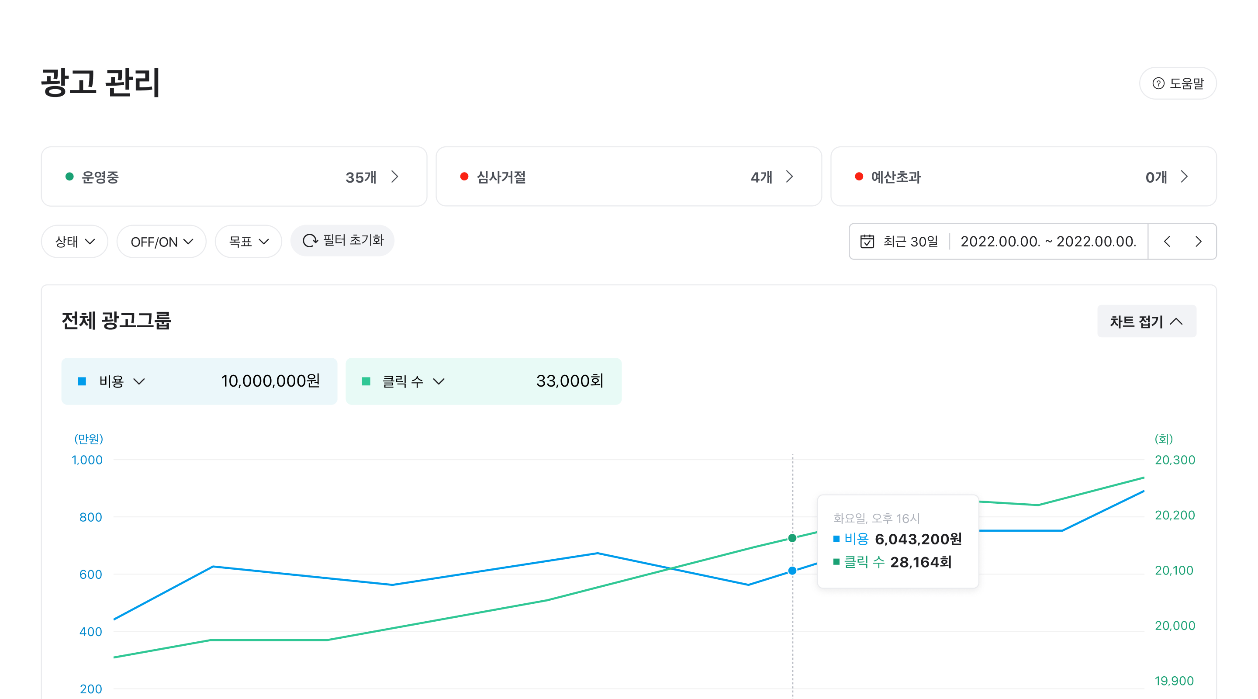The height and width of the screenshot is (699, 1258).
Task: Click the question mark help icon
Action: (1158, 83)
